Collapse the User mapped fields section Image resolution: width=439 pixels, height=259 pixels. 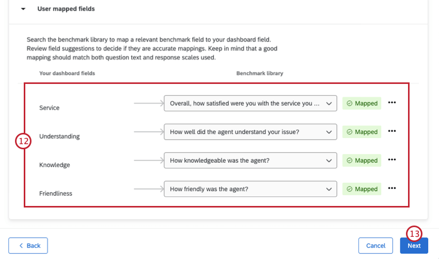(23, 9)
